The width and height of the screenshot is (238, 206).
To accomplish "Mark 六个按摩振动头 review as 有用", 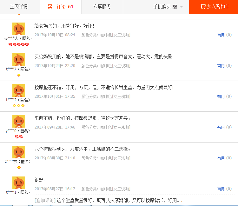I will [x=221, y=158].
